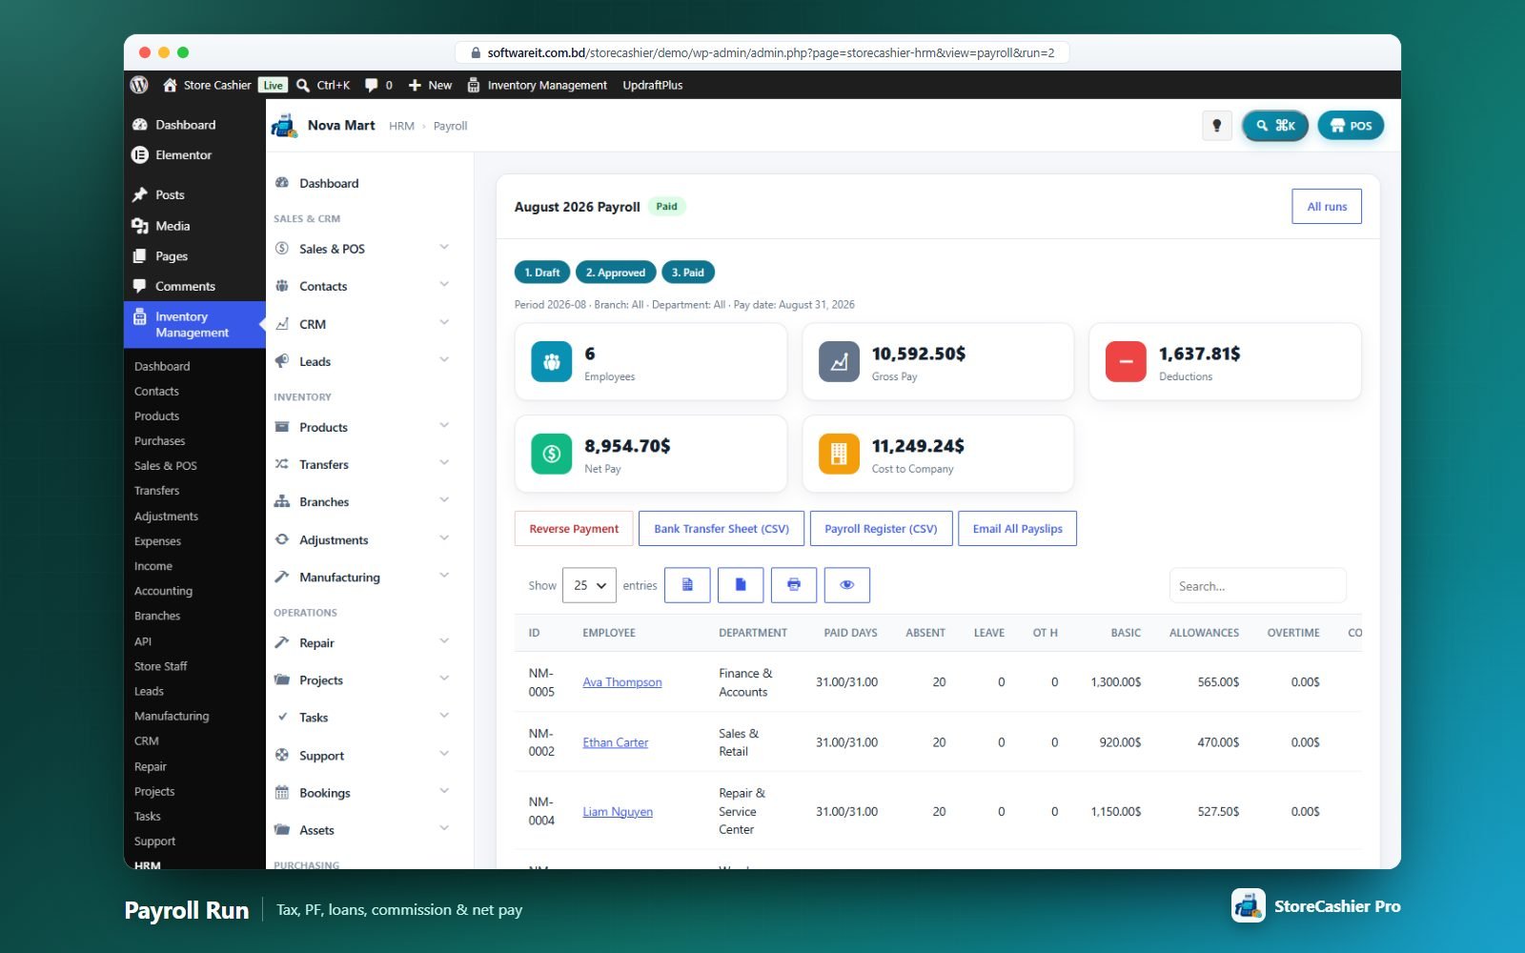Click the Inventory Management sidebar icon

click(140, 317)
